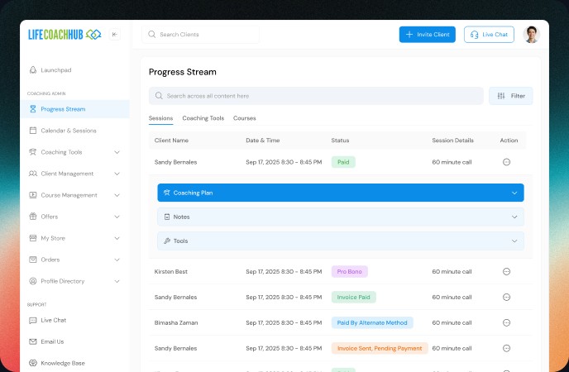Image resolution: width=569 pixels, height=372 pixels.
Task: Expand My Store sidebar chevron
Action: coord(117,238)
